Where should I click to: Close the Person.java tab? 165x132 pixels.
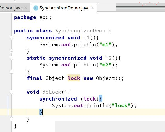coord(25,8)
